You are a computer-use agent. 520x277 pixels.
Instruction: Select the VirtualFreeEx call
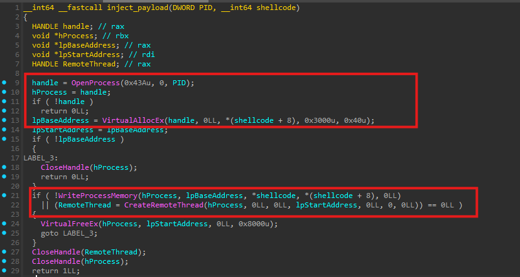[x=70, y=224]
